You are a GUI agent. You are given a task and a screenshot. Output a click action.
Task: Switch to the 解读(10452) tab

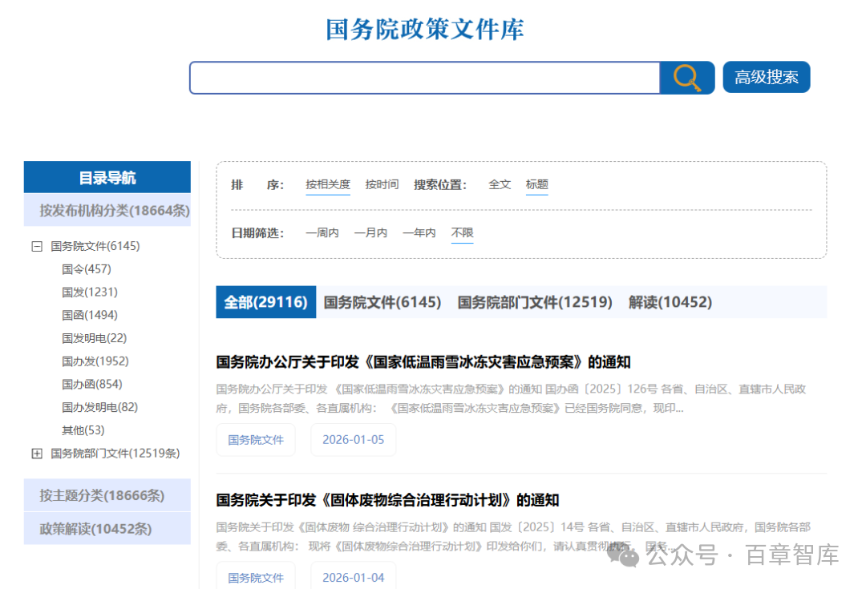coord(670,302)
